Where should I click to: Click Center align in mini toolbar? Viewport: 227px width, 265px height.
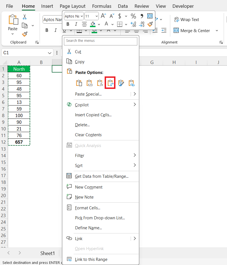pyautogui.click(x=84, y=24)
